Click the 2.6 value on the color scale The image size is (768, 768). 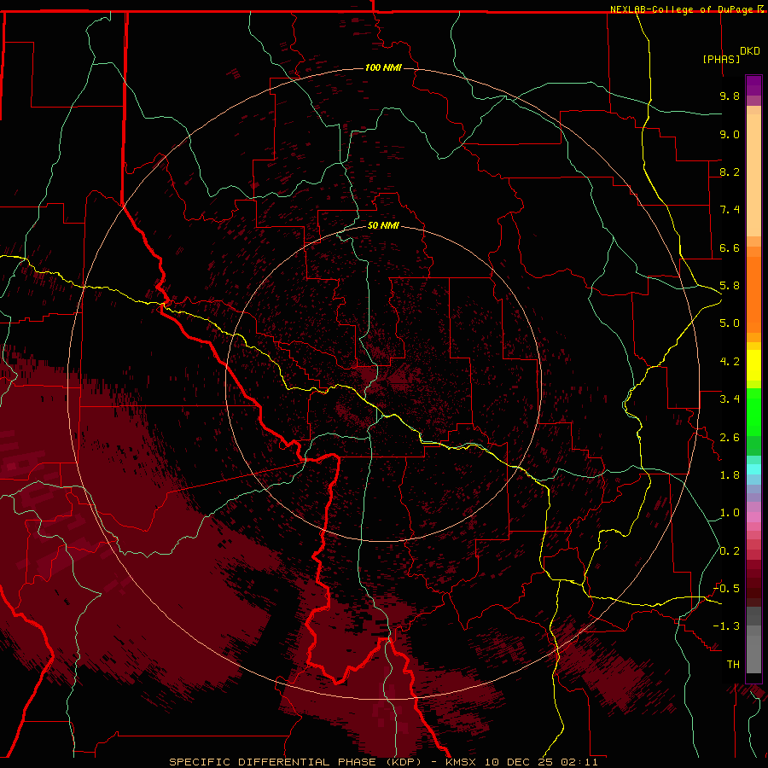tap(730, 438)
